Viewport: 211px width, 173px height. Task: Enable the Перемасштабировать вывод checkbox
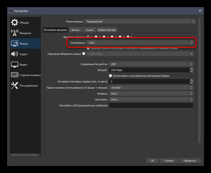(x=84, y=54)
